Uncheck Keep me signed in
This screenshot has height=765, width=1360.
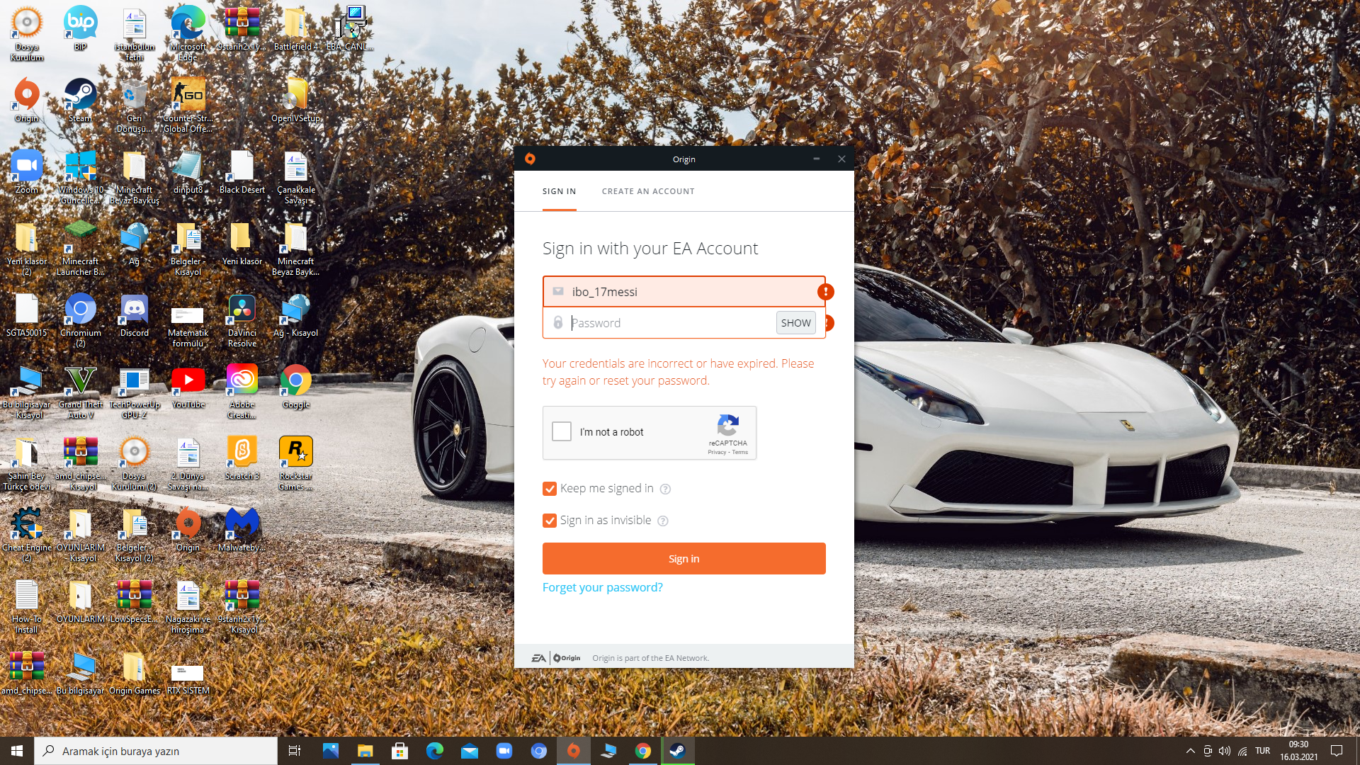550,489
